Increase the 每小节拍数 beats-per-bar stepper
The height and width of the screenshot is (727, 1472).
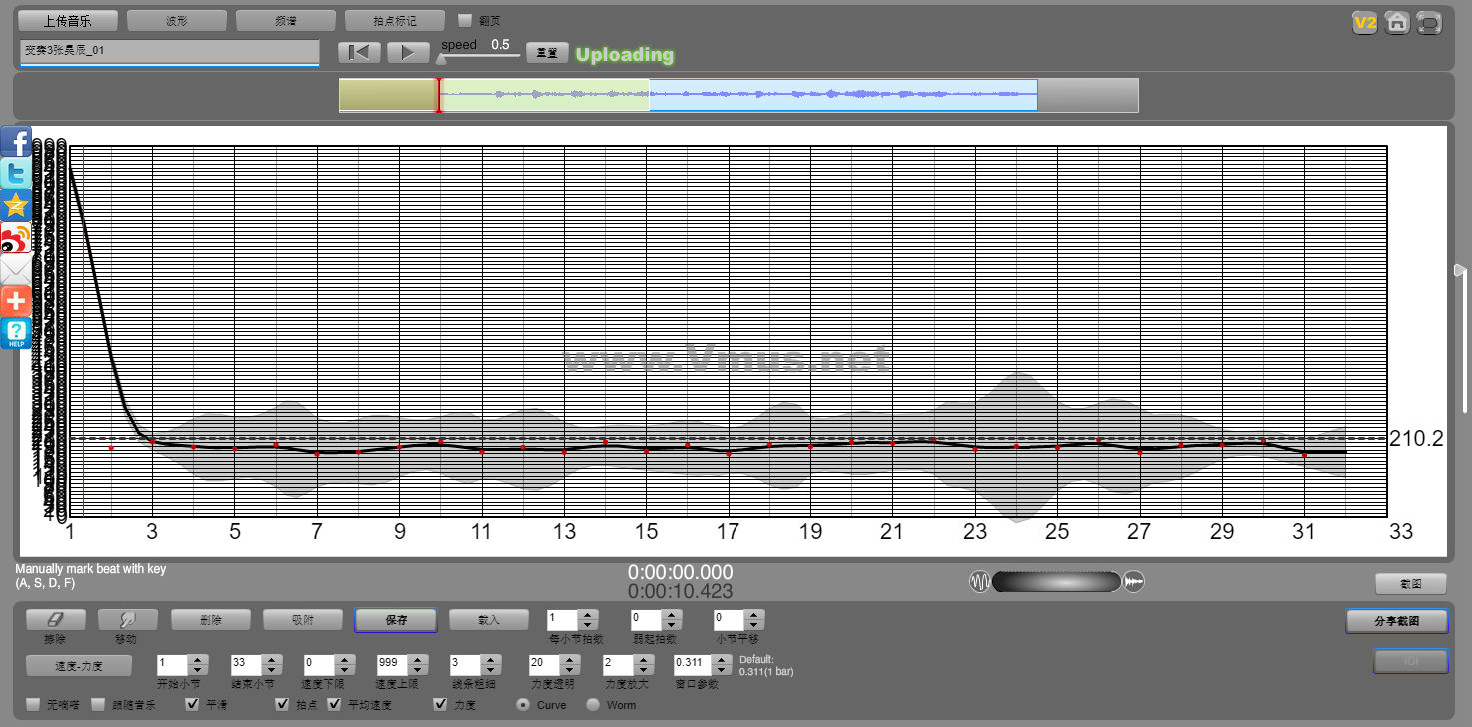pos(588,615)
